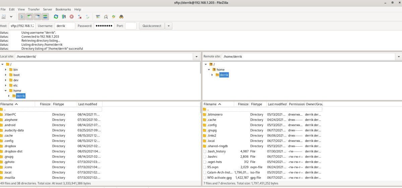Open the Remote site path dropdown

[399, 57]
